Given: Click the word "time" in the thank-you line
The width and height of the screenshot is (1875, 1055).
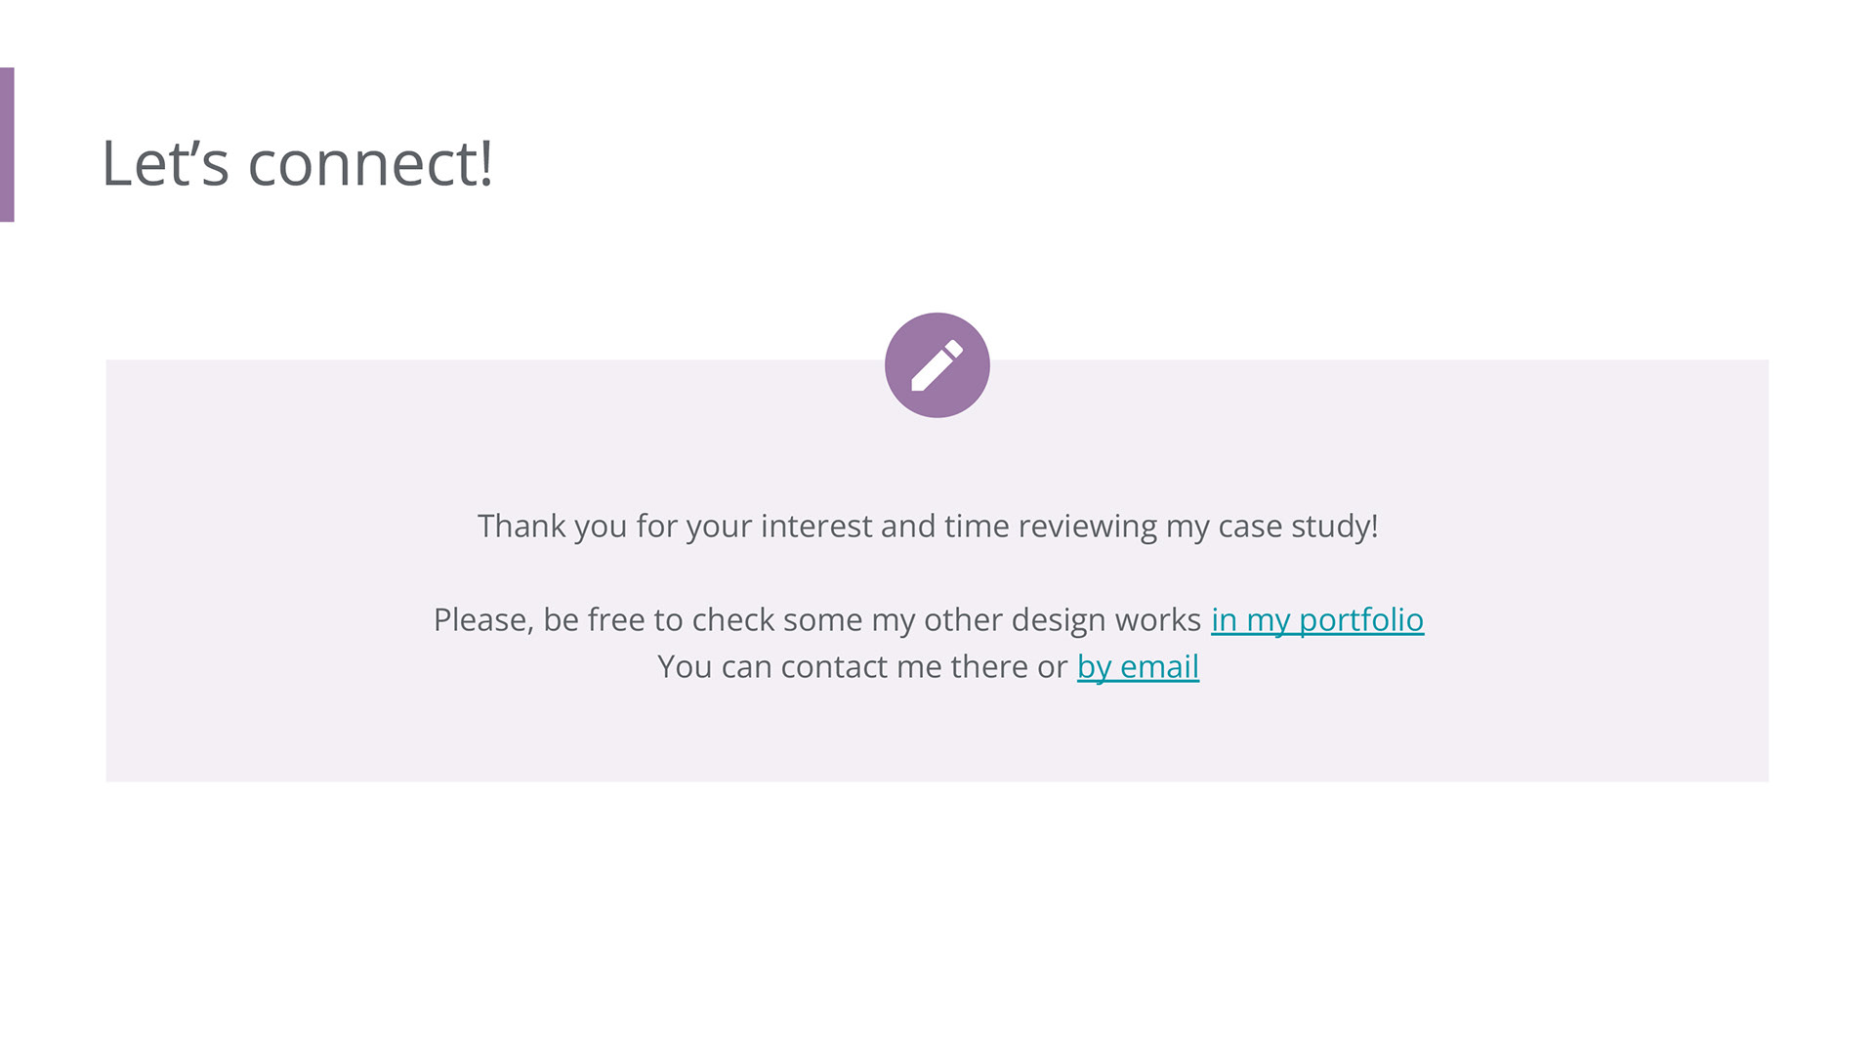Looking at the screenshot, I should 976,527.
